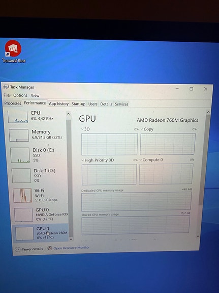Click the Open Resource Monitor icon

pos(50,248)
